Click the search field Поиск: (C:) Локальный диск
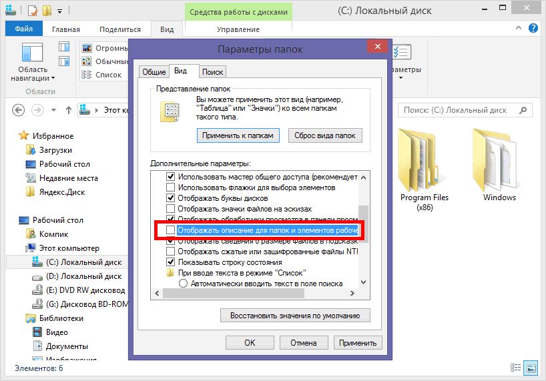Viewport: 546px width, 381px height. coord(465,110)
